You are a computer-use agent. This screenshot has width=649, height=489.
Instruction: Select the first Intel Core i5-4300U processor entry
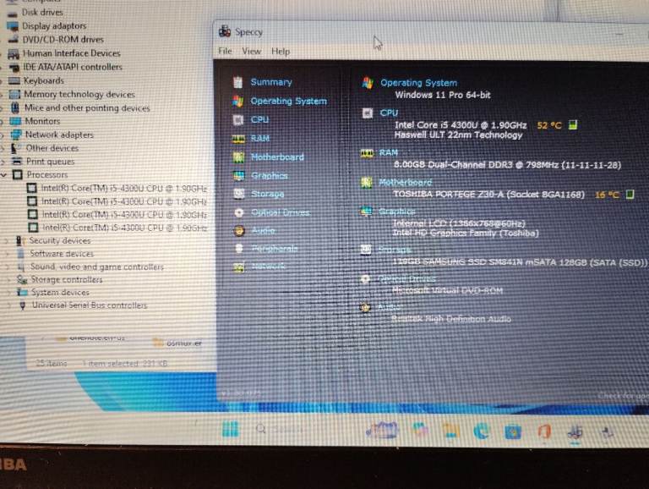123,188
